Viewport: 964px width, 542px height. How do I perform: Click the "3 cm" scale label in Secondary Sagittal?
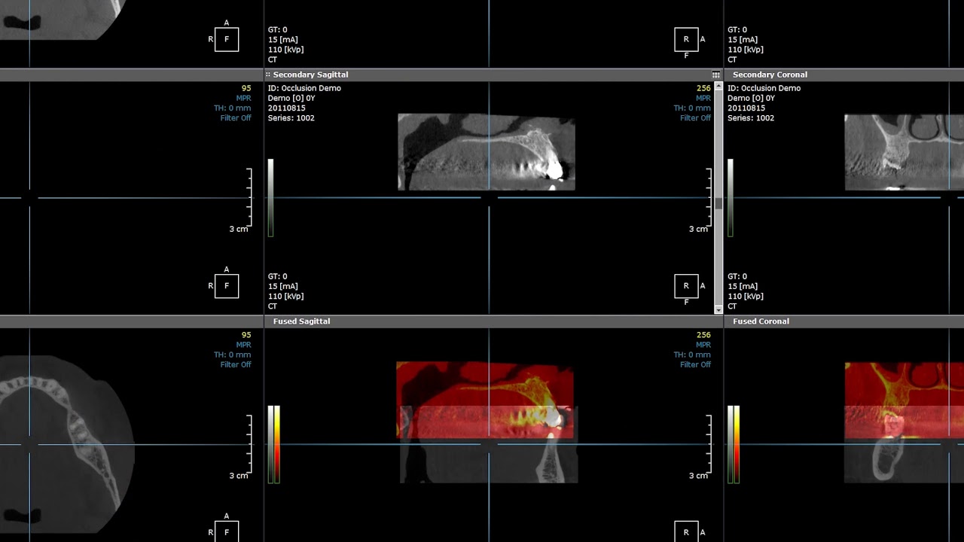point(698,229)
